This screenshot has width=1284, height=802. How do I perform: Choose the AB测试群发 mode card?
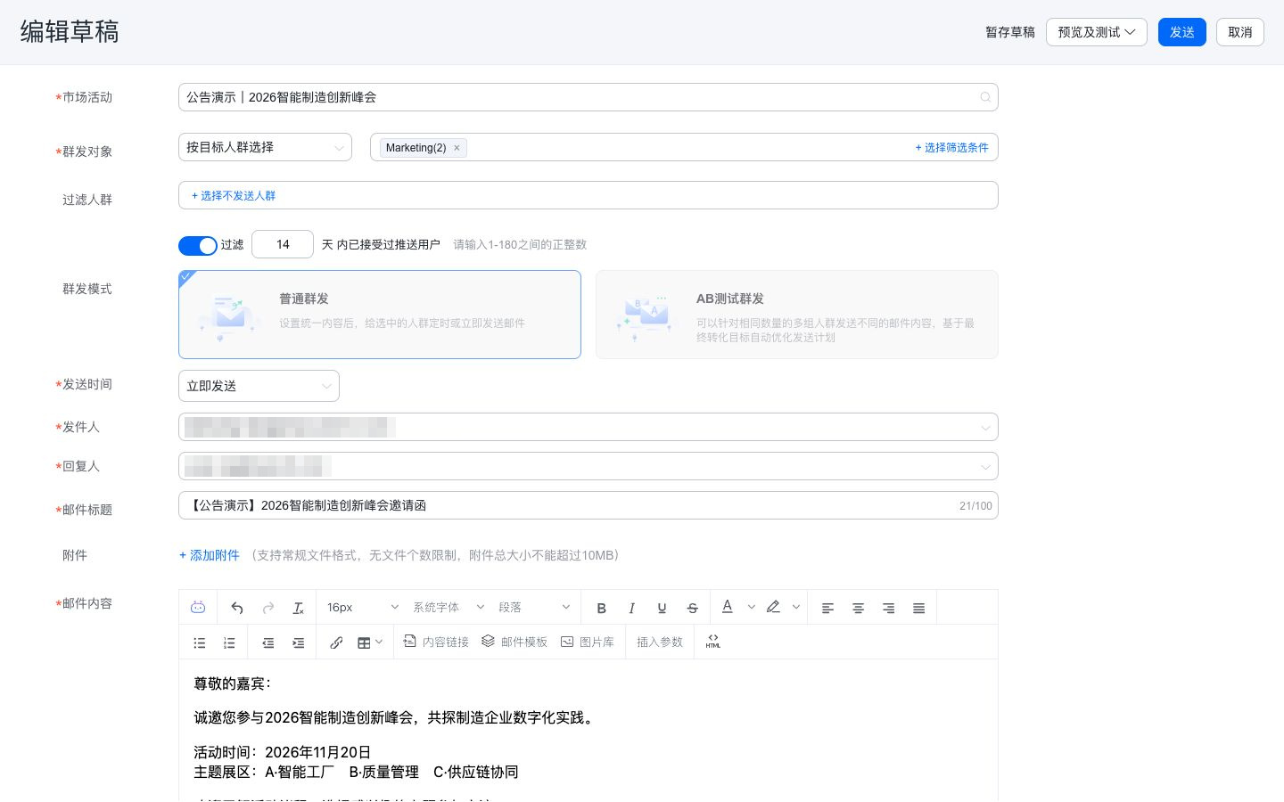tap(797, 315)
